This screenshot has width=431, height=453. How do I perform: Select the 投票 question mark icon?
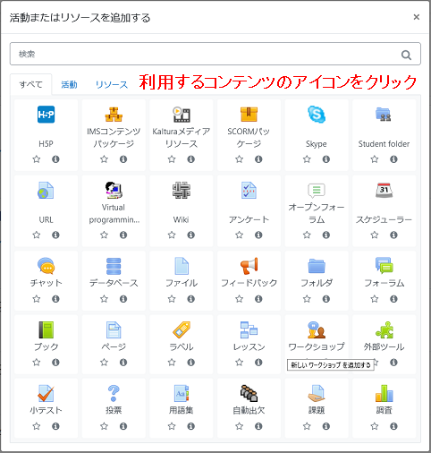pyautogui.click(x=114, y=393)
